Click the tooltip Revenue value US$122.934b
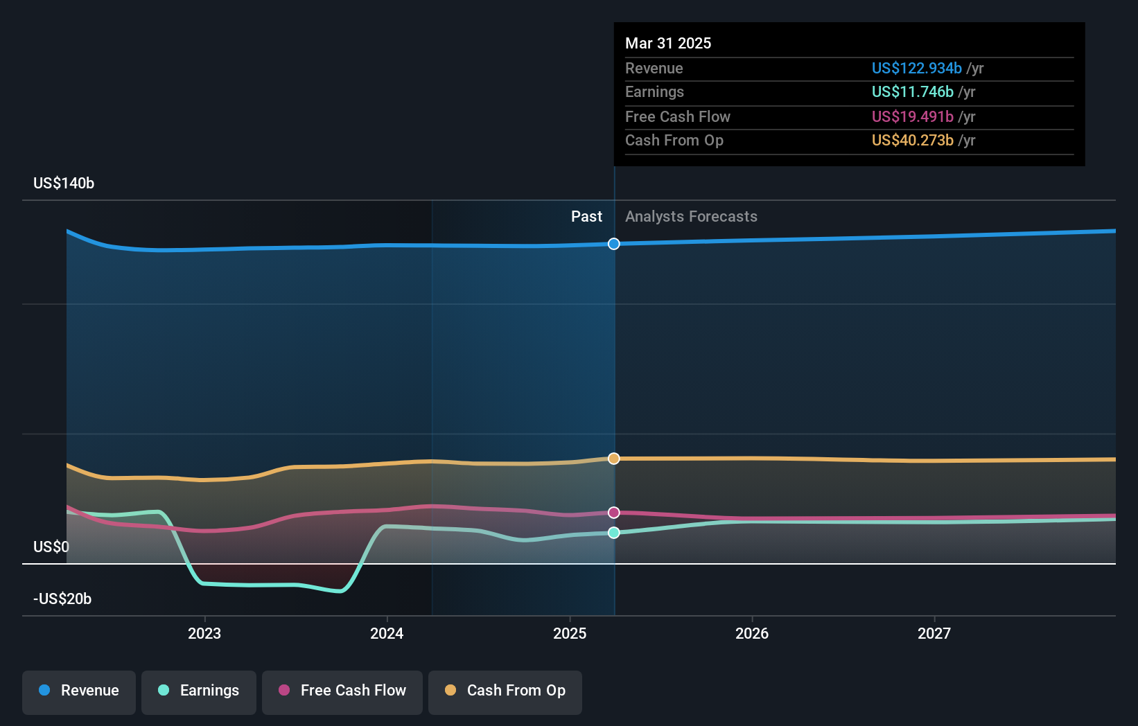The width and height of the screenshot is (1138, 726). tap(916, 68)
